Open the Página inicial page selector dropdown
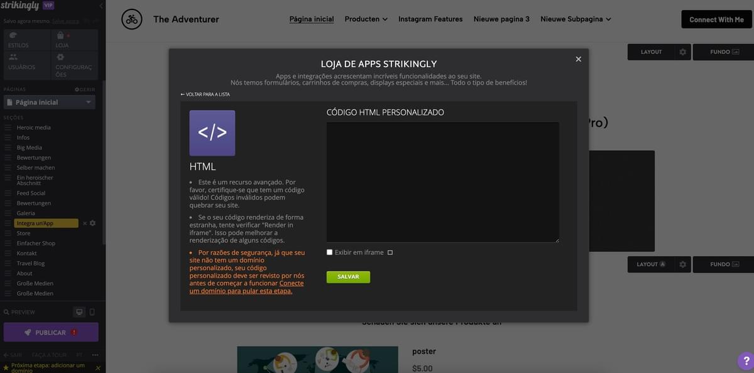Screen dimensions: 754x373 (50, 102)
